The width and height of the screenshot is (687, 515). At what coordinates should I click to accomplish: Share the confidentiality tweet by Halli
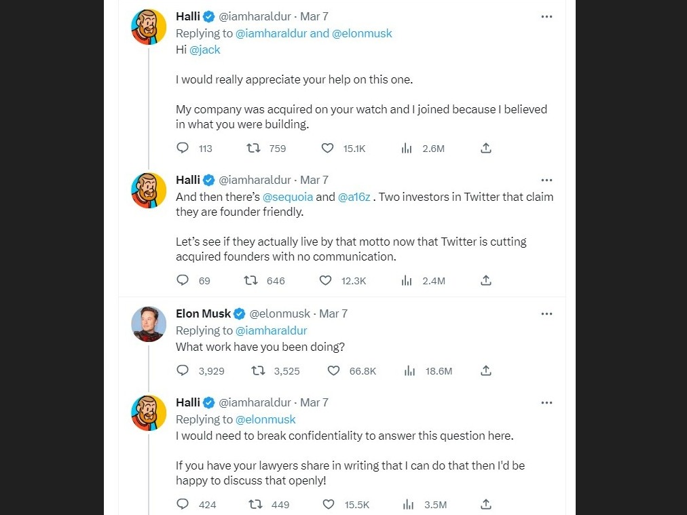486,504
